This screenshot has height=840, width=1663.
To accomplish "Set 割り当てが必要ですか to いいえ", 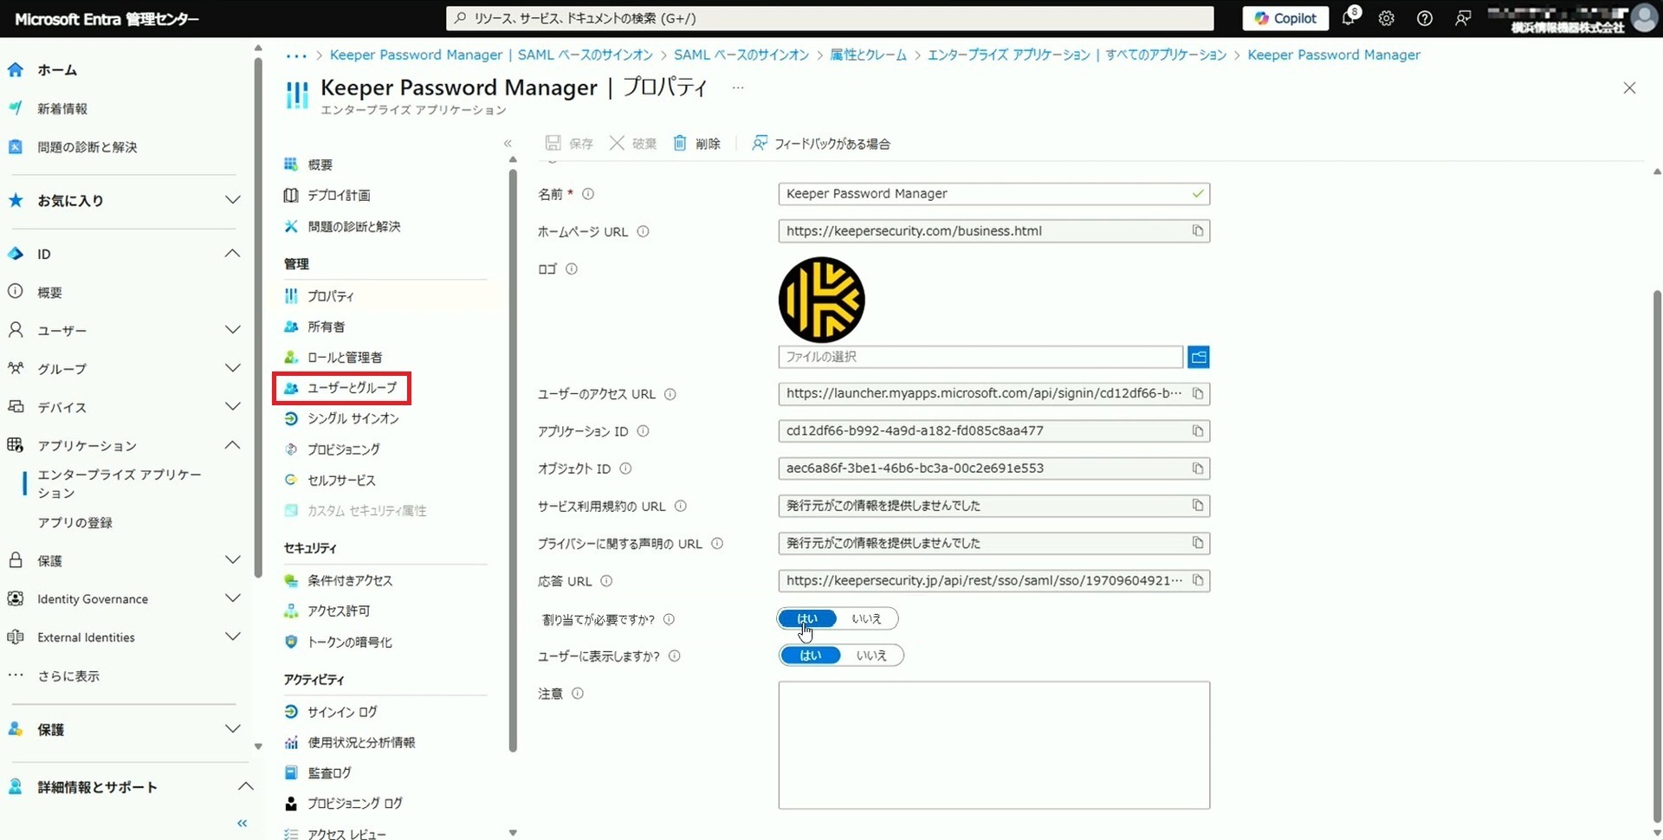I will (x=866, y=619).
